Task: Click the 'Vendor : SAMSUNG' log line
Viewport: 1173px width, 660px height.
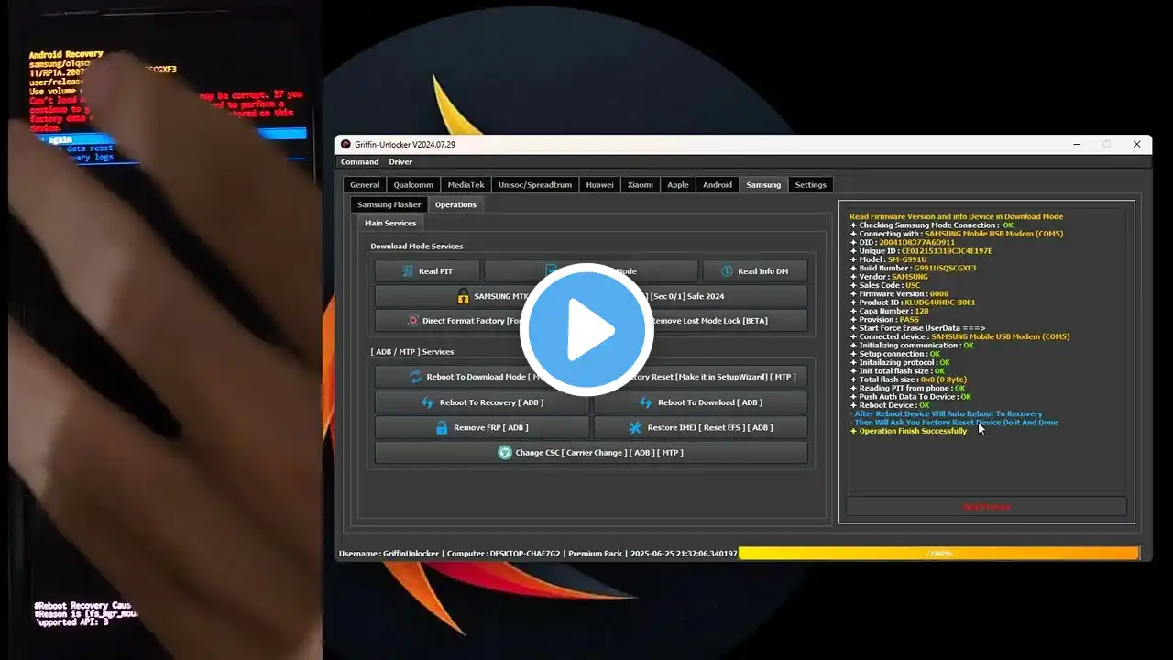Action: pyautogui.click(x=889, y=277)
